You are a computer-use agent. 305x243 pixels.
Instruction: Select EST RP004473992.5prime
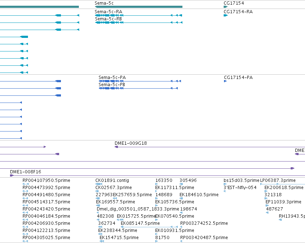pos(46,188)
